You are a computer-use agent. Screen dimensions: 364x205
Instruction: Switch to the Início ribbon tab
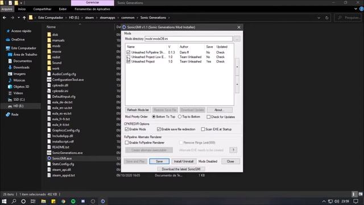coord(22,9)
